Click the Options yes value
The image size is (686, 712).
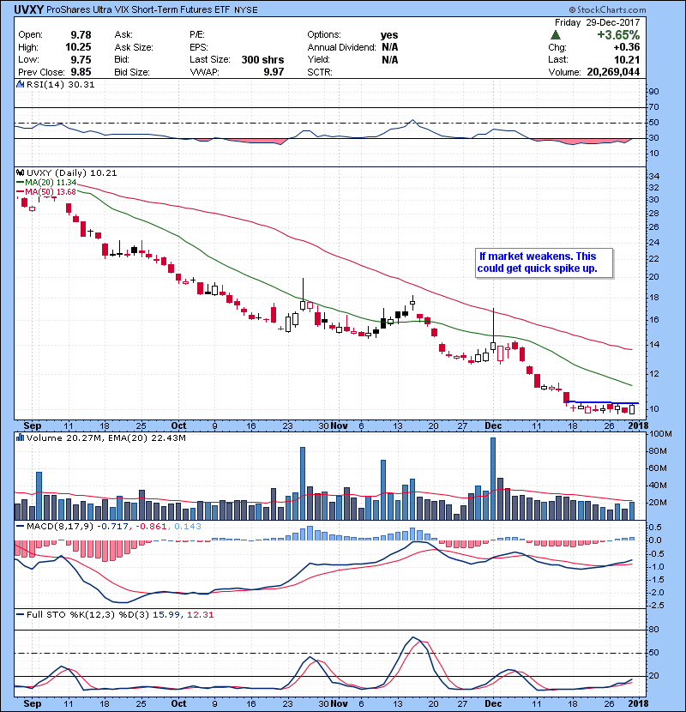389,35
